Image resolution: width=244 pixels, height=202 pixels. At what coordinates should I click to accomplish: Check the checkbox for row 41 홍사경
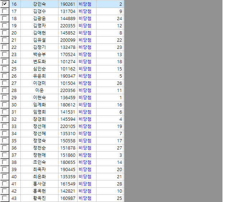(x=5, y=183)
